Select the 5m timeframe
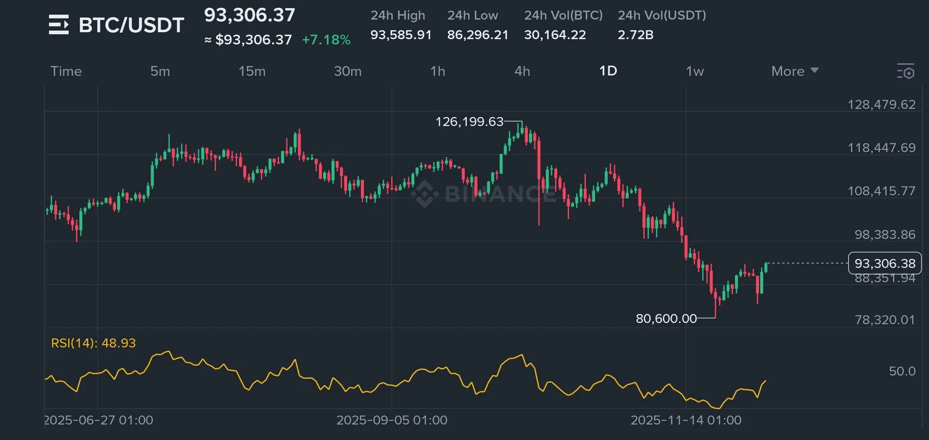929x440 pixels. tap(160, 71)
